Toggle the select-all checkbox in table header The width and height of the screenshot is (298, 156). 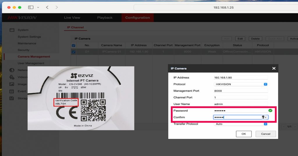tap(73, 45)
